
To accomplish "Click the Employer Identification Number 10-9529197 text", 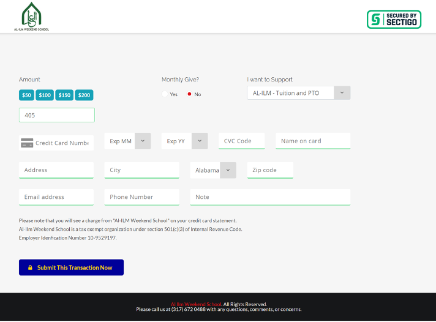I will click(x=67, y=238).
